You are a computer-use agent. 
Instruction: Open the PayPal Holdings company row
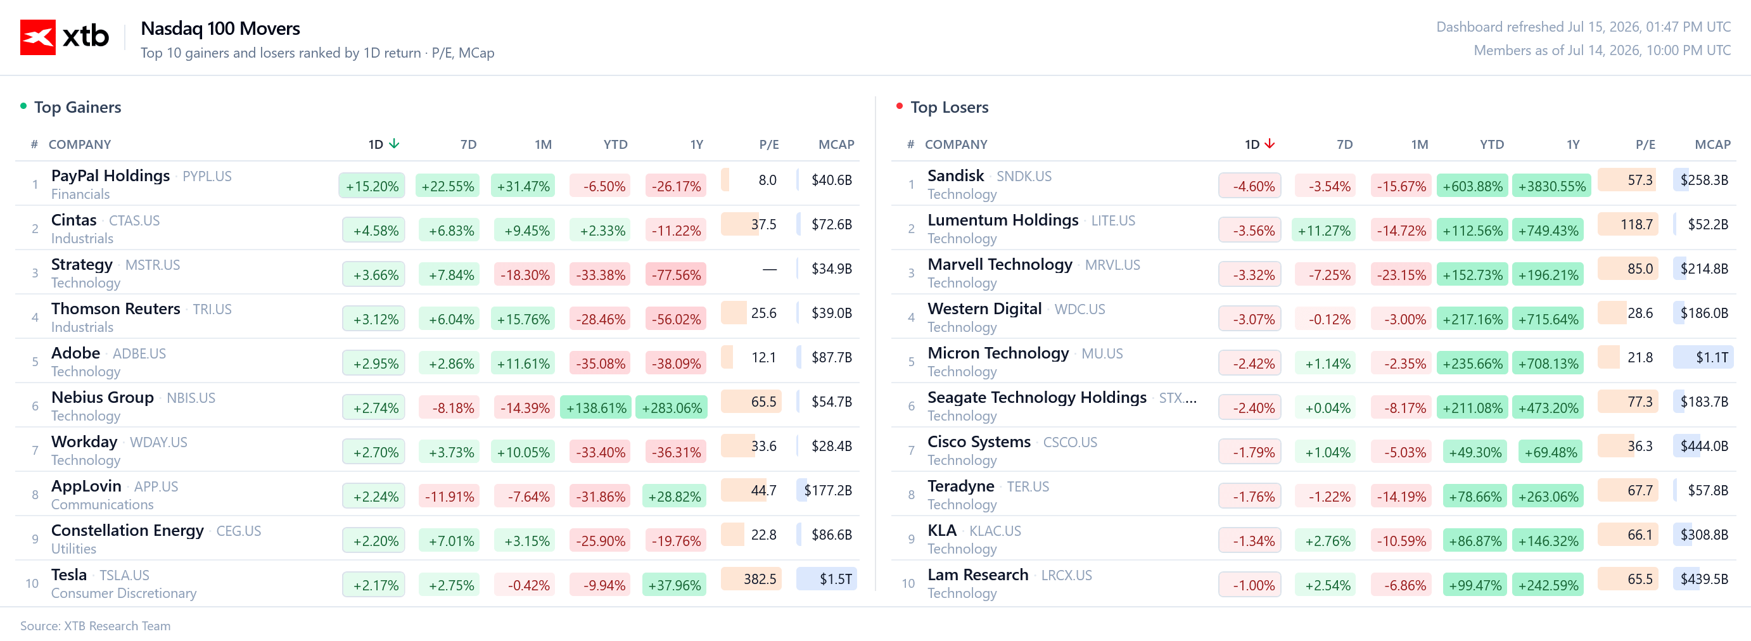pyautogui.click(x=437, y=184)
